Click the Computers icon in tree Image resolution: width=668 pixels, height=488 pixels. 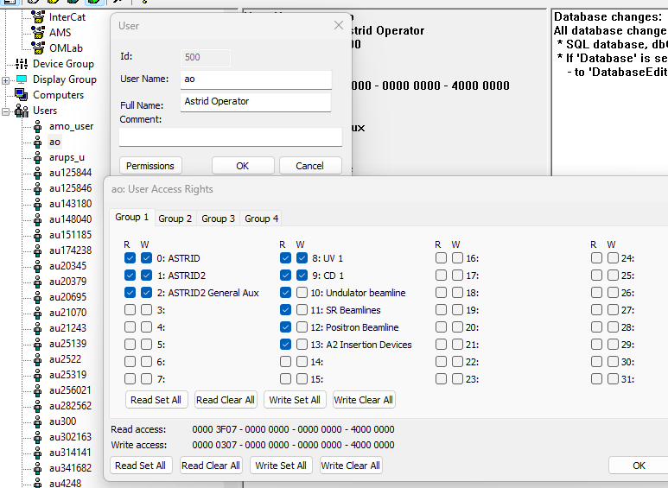(x=22, y=95)
